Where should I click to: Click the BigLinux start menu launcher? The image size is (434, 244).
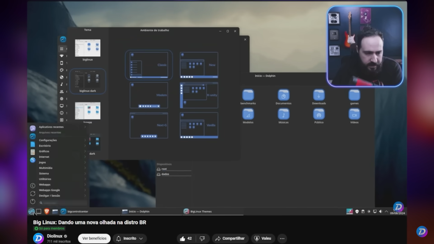pos(31,212)
